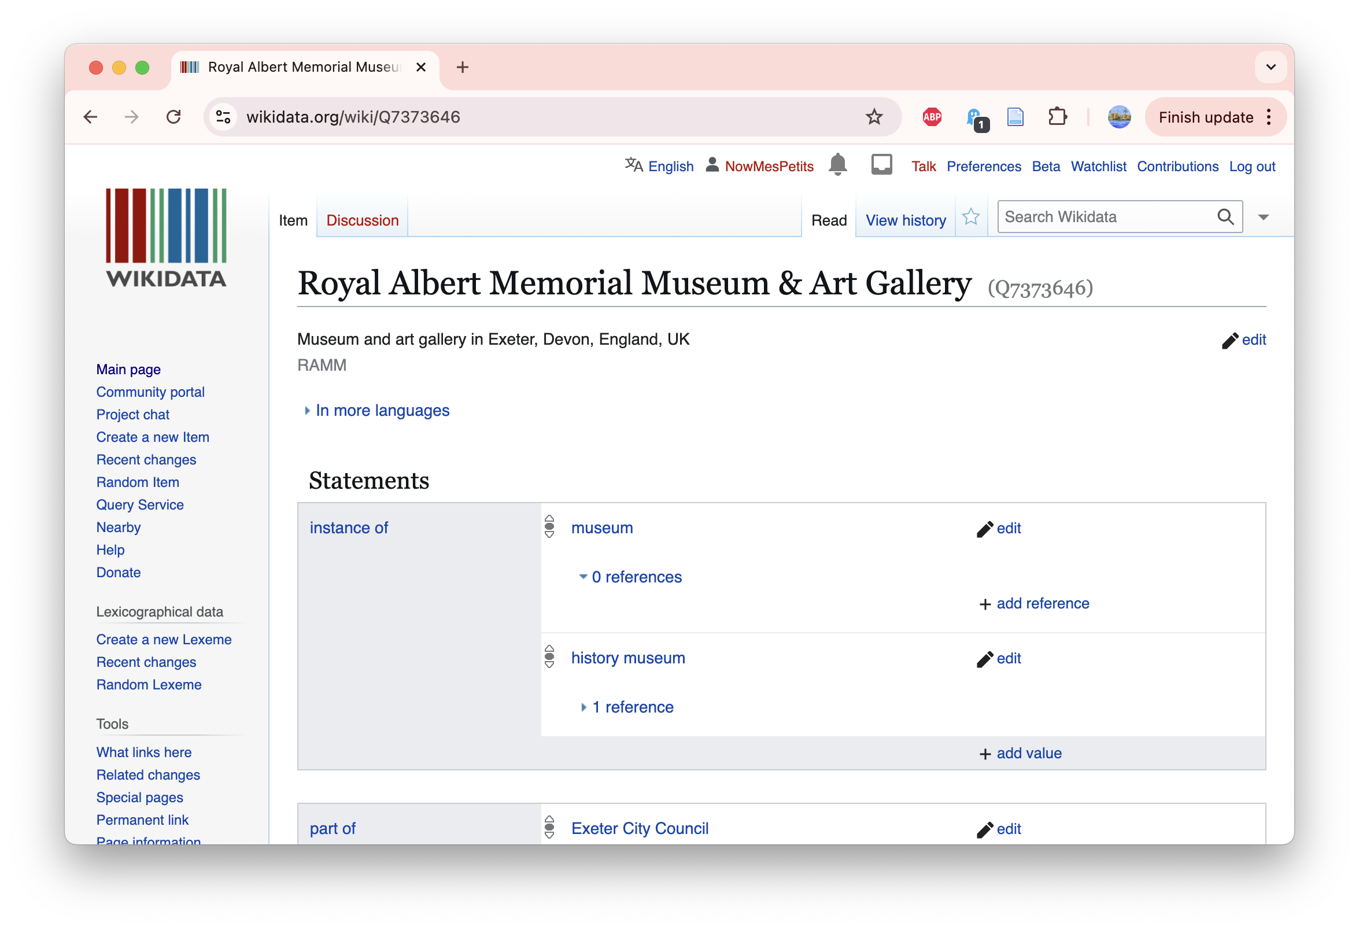Open NowMesPetits user page
1359x930 pixels.
coord(769,167)
